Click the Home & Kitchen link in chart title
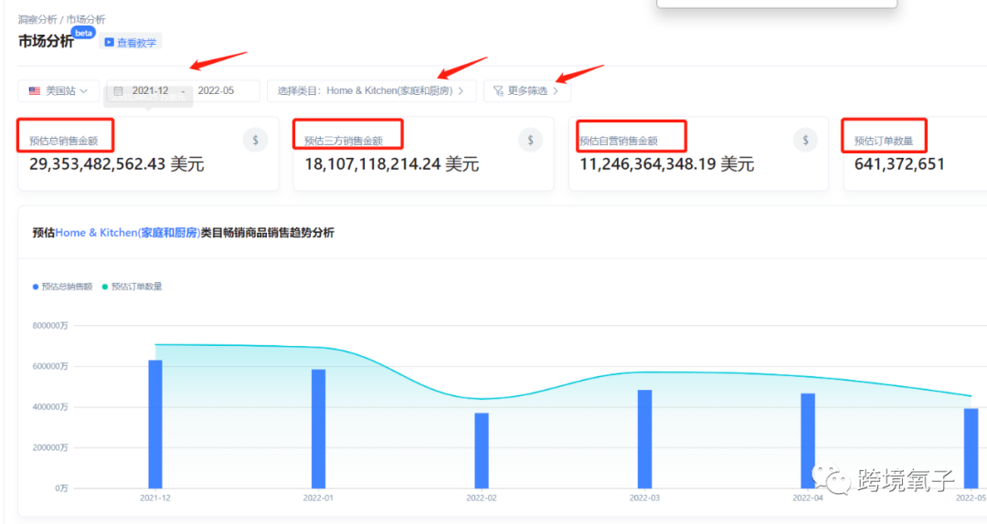 (128, 233)
